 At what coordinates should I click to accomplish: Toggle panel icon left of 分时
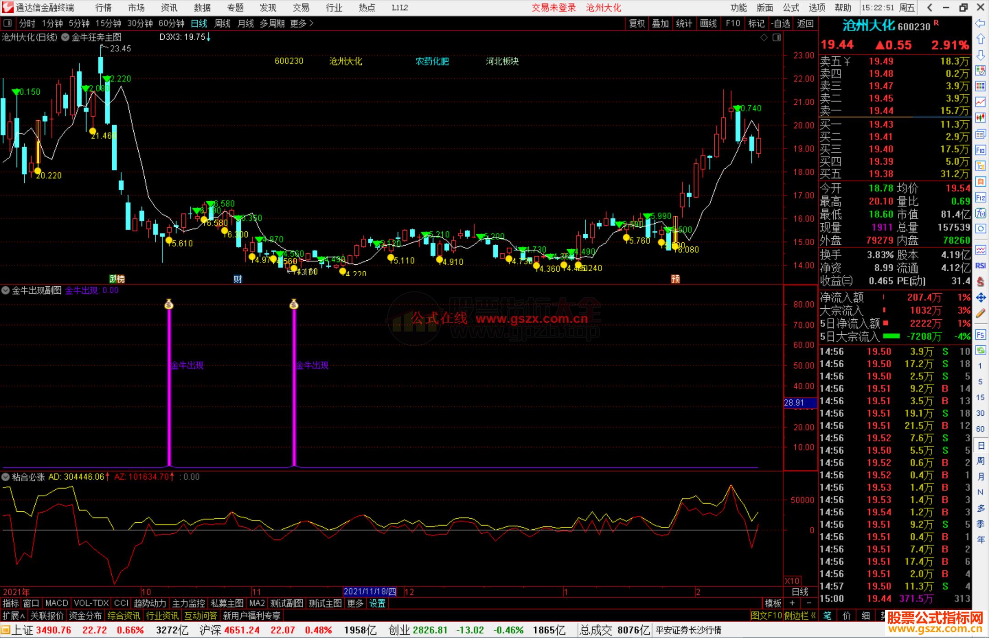pyautogui.click(x=8, y=23)
